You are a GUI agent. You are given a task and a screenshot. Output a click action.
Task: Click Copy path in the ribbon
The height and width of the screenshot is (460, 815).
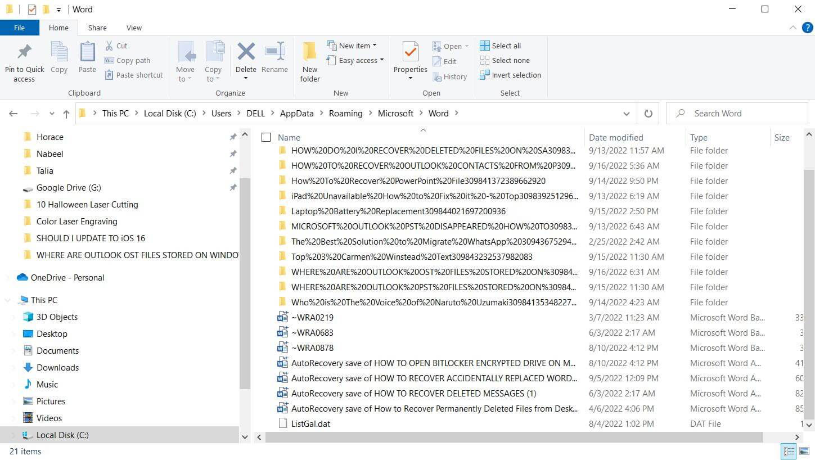[127, 60]
